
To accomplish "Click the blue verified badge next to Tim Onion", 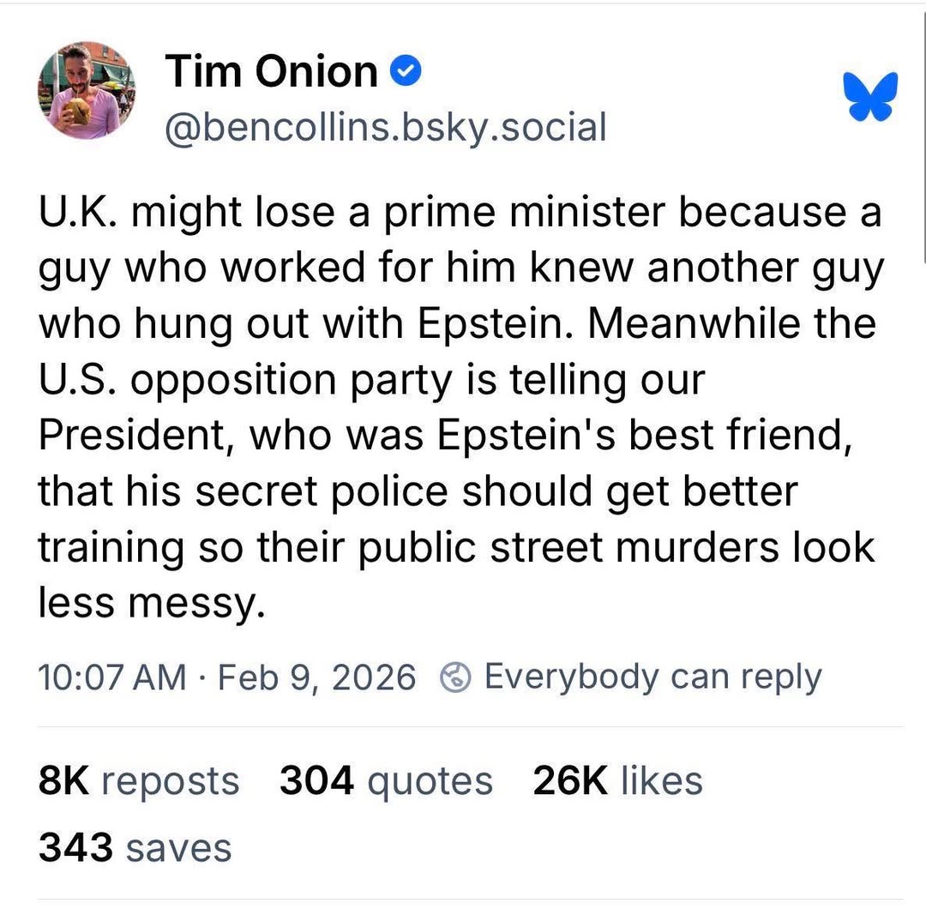I will (406, 71).
